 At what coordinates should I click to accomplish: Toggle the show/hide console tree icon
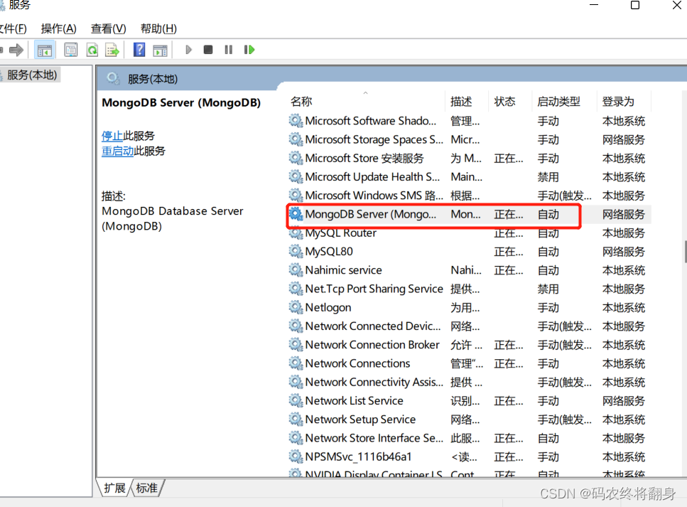pos(44,50)
